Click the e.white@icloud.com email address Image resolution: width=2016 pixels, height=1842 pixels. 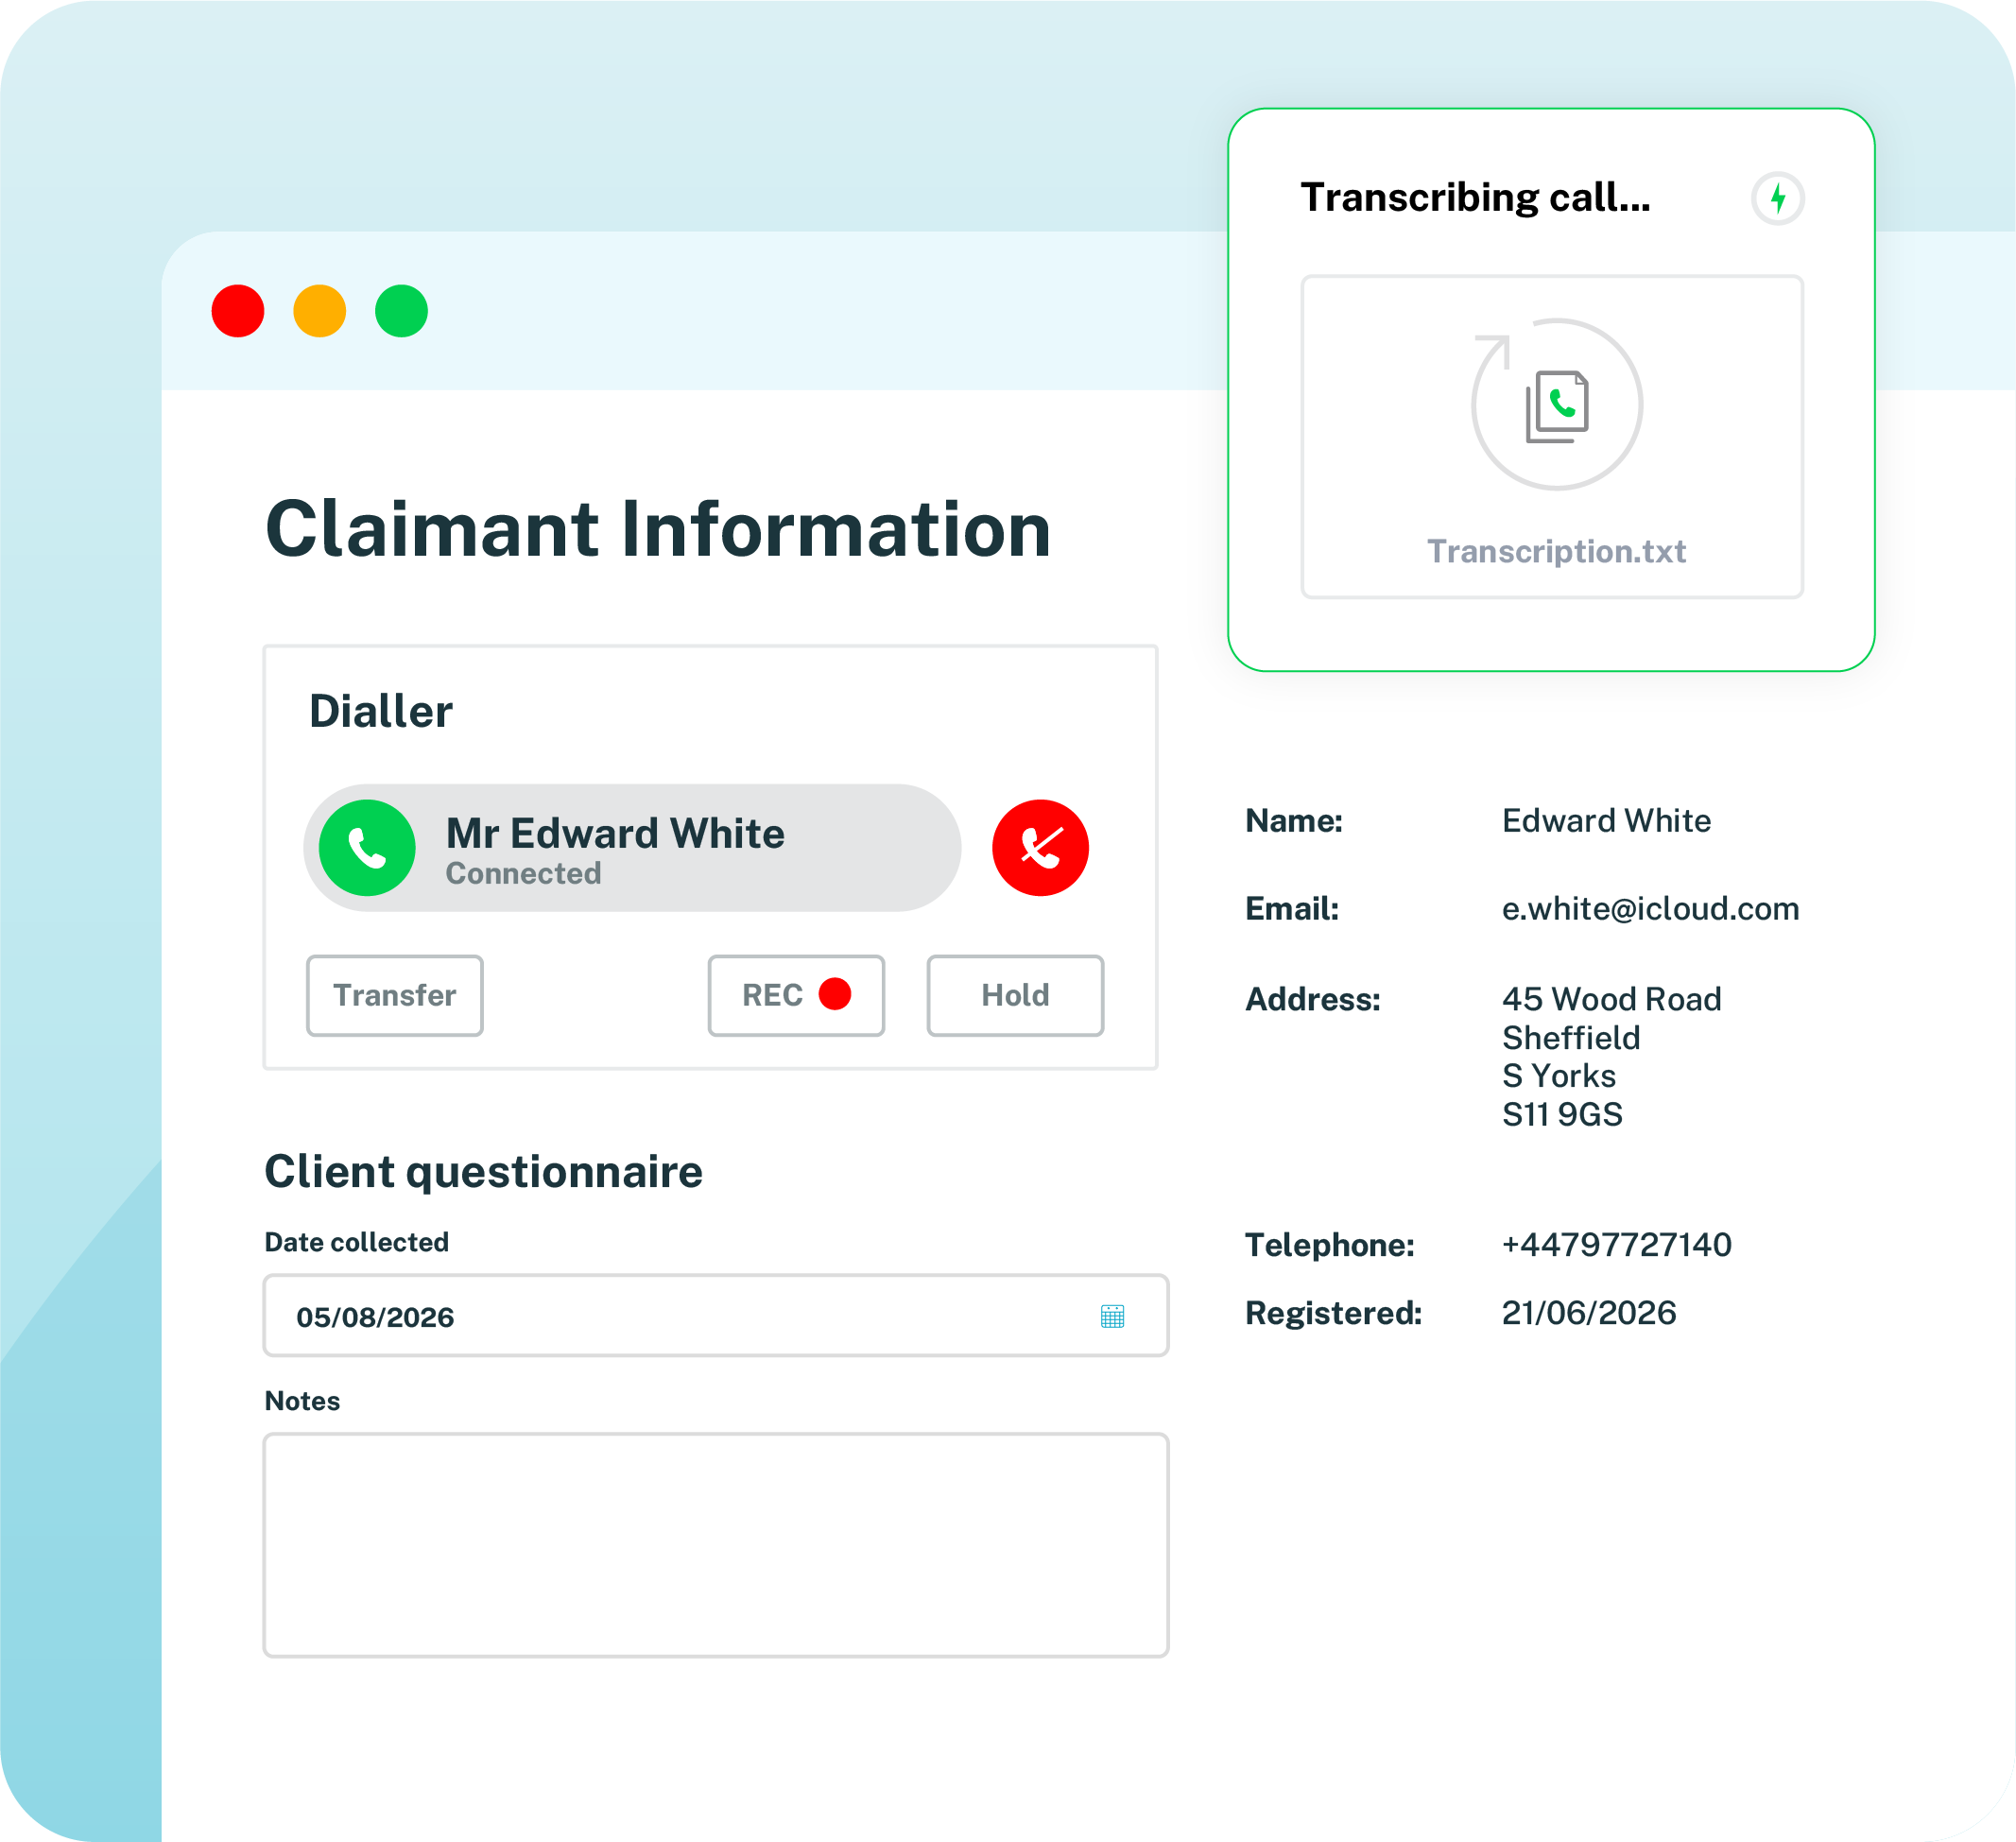(1650, 908)
